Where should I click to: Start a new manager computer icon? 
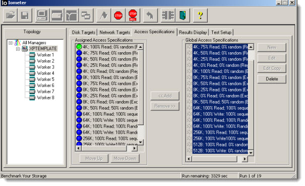coord(42,15)
